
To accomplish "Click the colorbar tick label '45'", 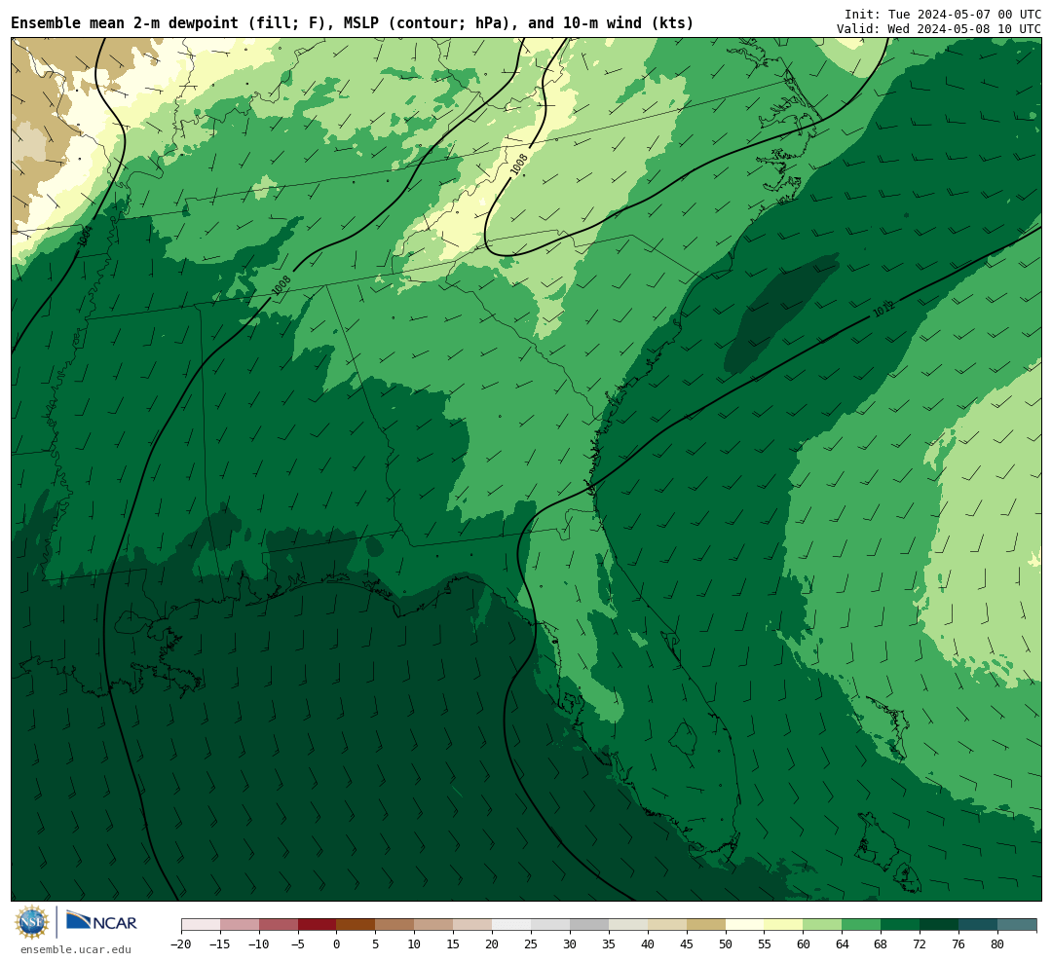I will pyautogui.click(x=687, y=943).
